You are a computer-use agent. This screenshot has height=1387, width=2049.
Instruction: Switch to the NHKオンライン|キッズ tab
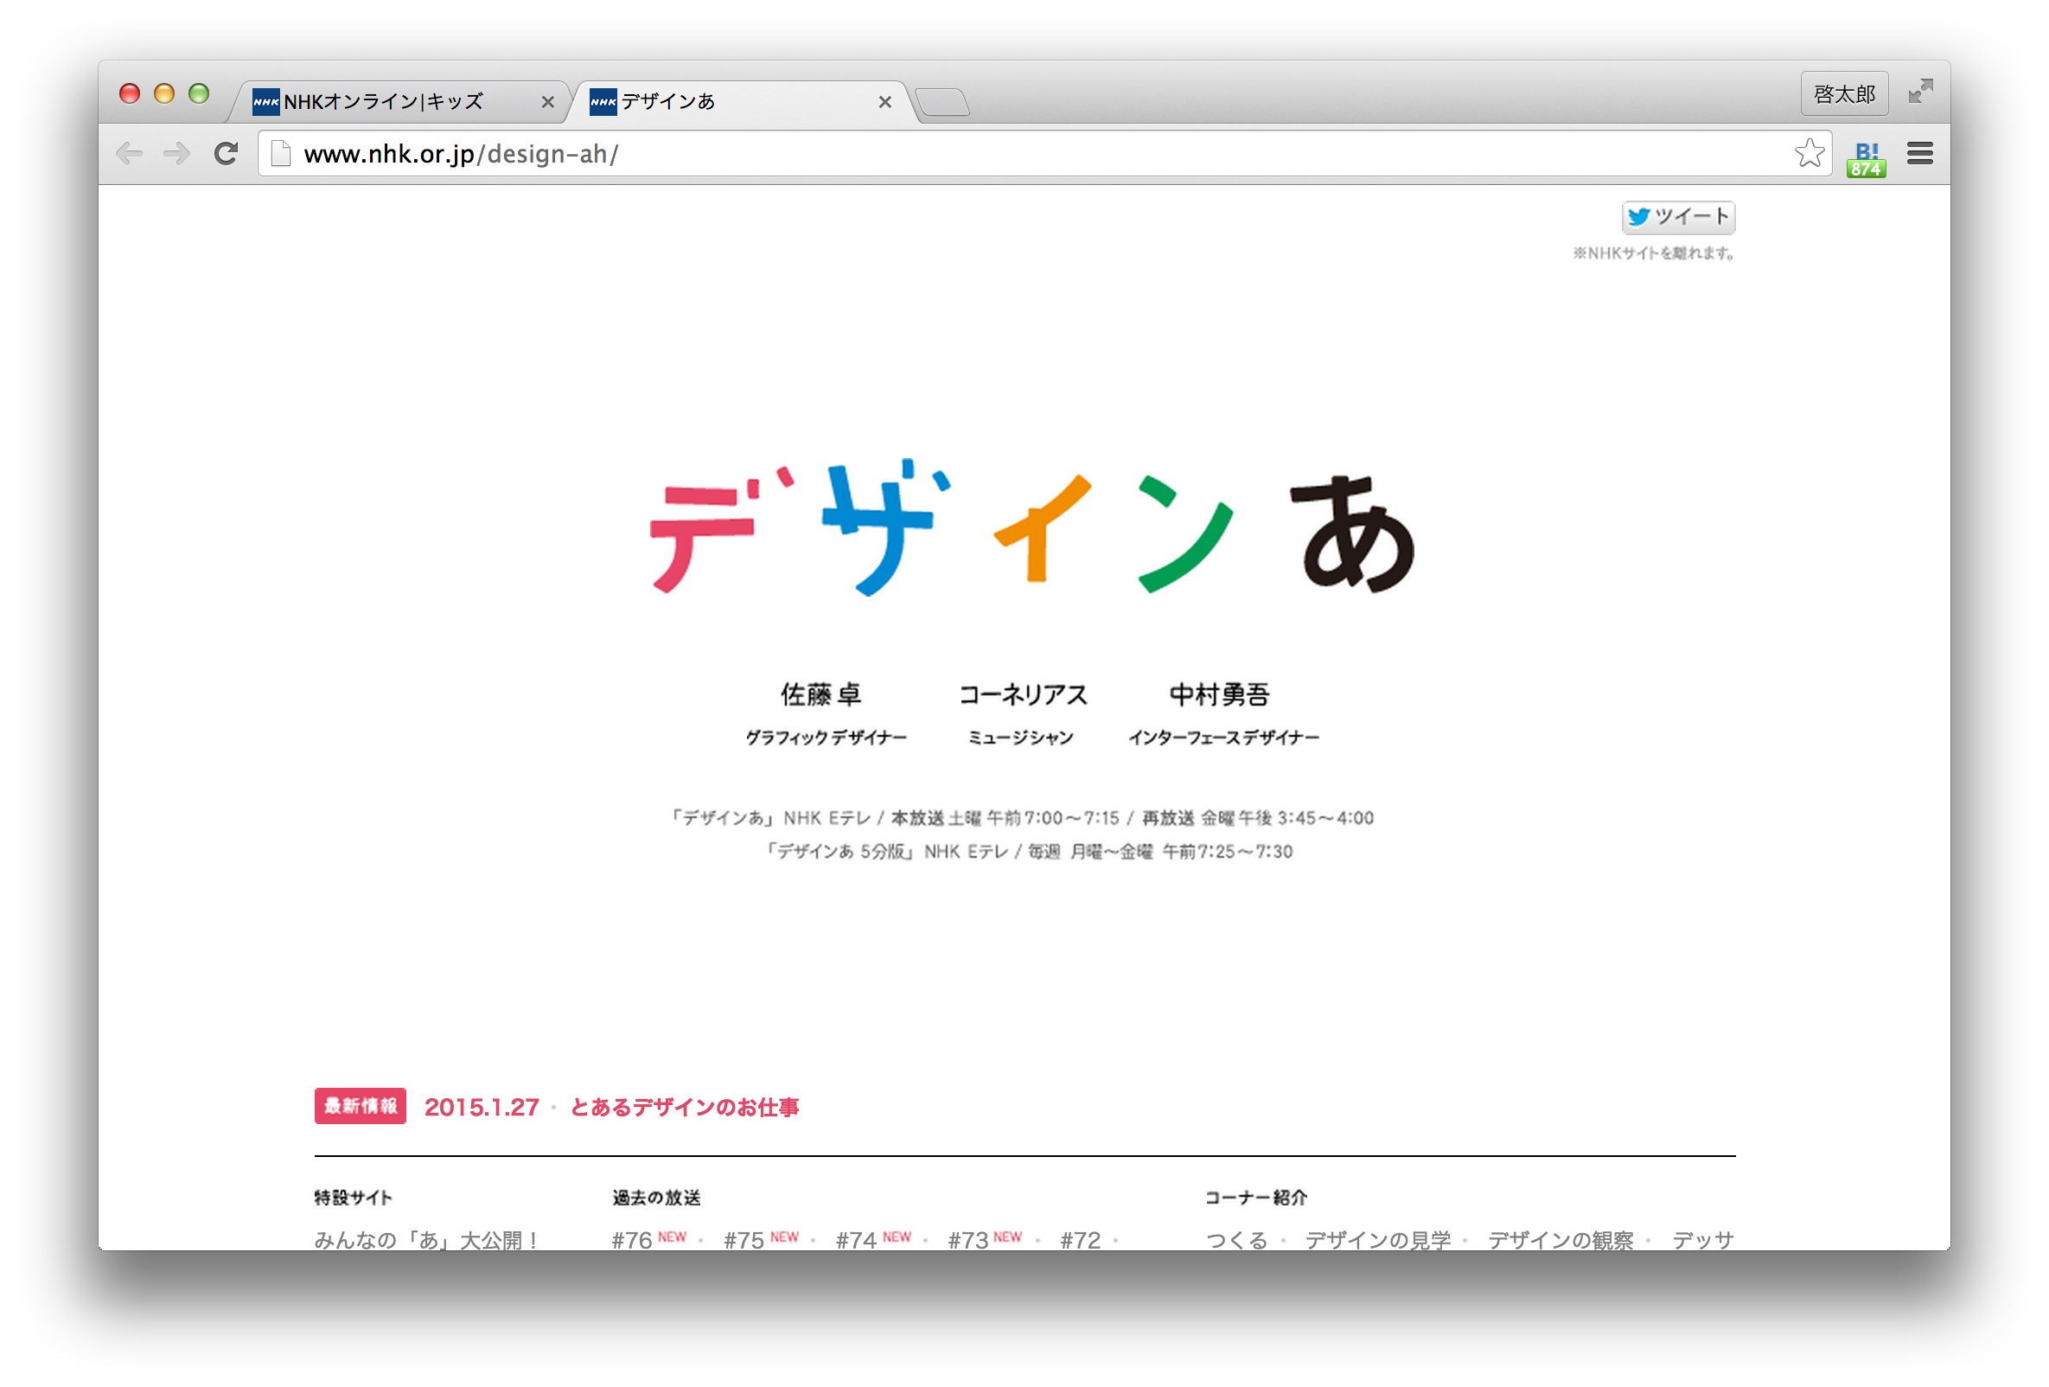pos(397,101)
